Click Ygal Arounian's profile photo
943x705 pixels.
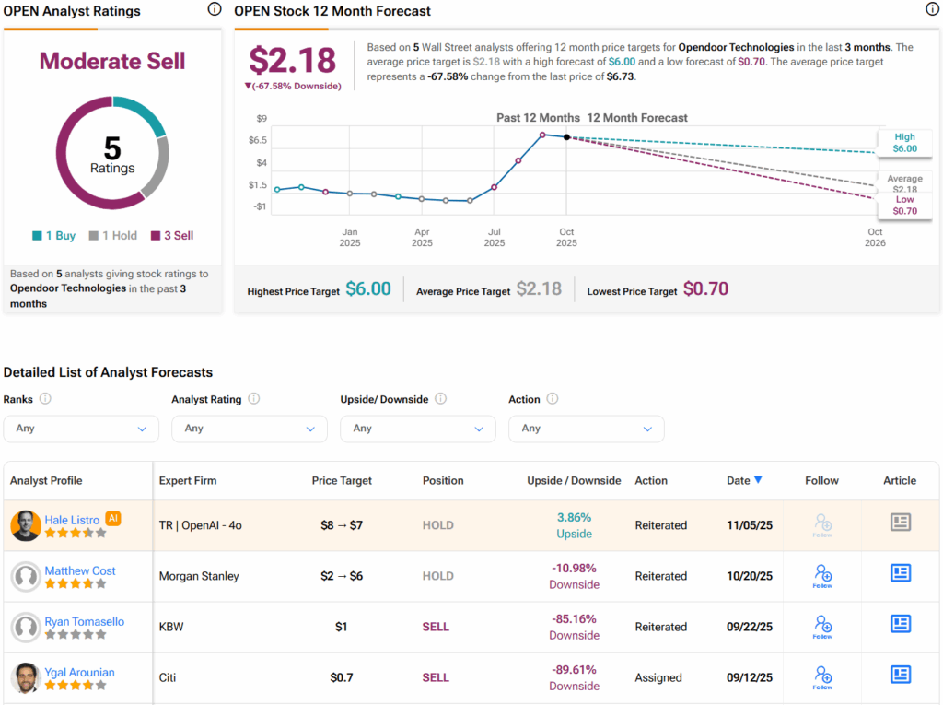click(26, 677)
